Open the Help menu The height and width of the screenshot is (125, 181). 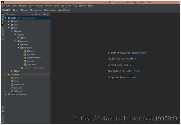pyautogui.click(x=90, y=6)
